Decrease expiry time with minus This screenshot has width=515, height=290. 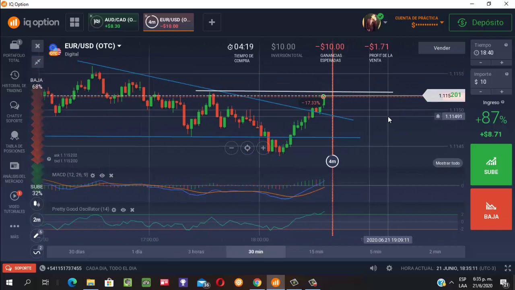(480, 63)
